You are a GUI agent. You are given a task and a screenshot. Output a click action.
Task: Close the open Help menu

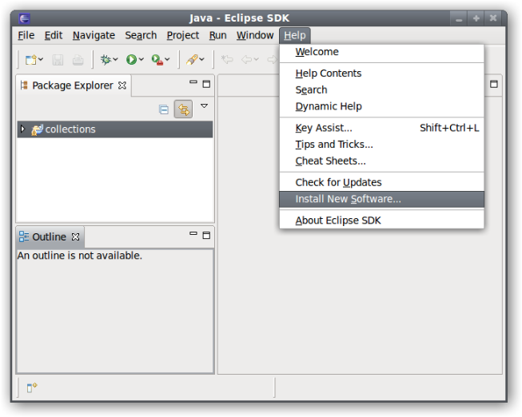coord(295,35)
